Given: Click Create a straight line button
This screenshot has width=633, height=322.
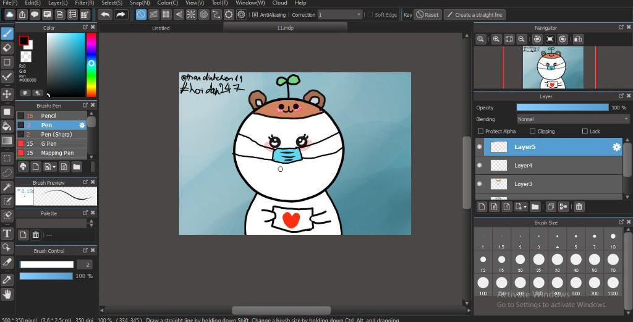Looking at the screenshot, I should pyautogui.click(x=474, y=15).
